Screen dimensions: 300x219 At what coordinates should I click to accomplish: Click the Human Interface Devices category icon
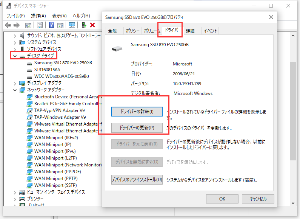[22, 192]
